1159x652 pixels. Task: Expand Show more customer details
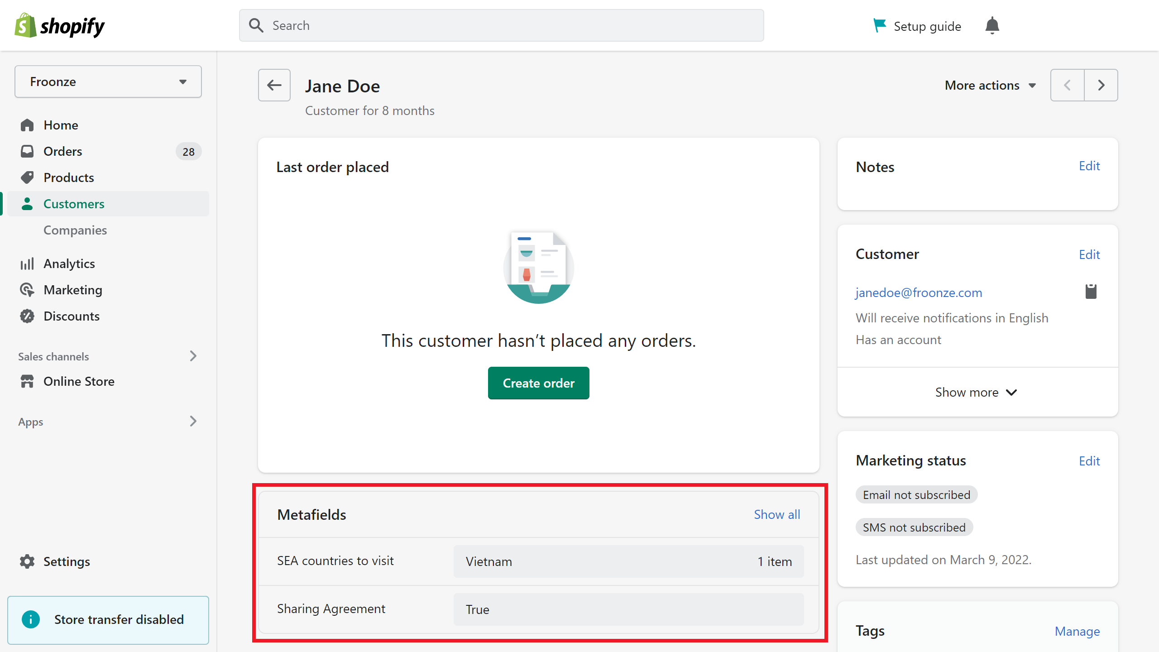[x=977, y=392]
